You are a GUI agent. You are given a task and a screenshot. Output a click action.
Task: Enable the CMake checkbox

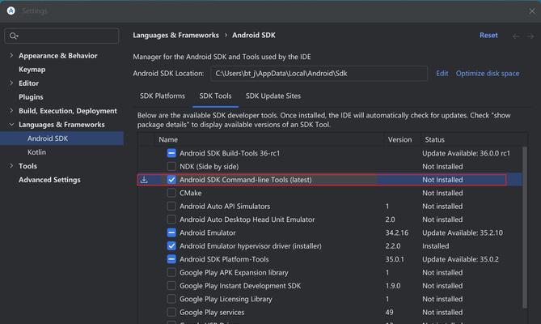(x=171, y=193)
